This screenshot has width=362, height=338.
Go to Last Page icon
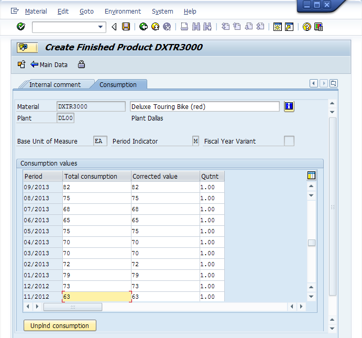coord(260,27)
